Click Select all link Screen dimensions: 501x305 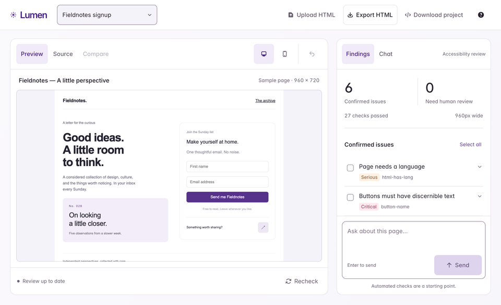470,145
